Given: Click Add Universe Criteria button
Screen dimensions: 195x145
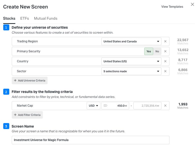Looking at the screenshot, I should pyautogui.click(x=30, y=80).
